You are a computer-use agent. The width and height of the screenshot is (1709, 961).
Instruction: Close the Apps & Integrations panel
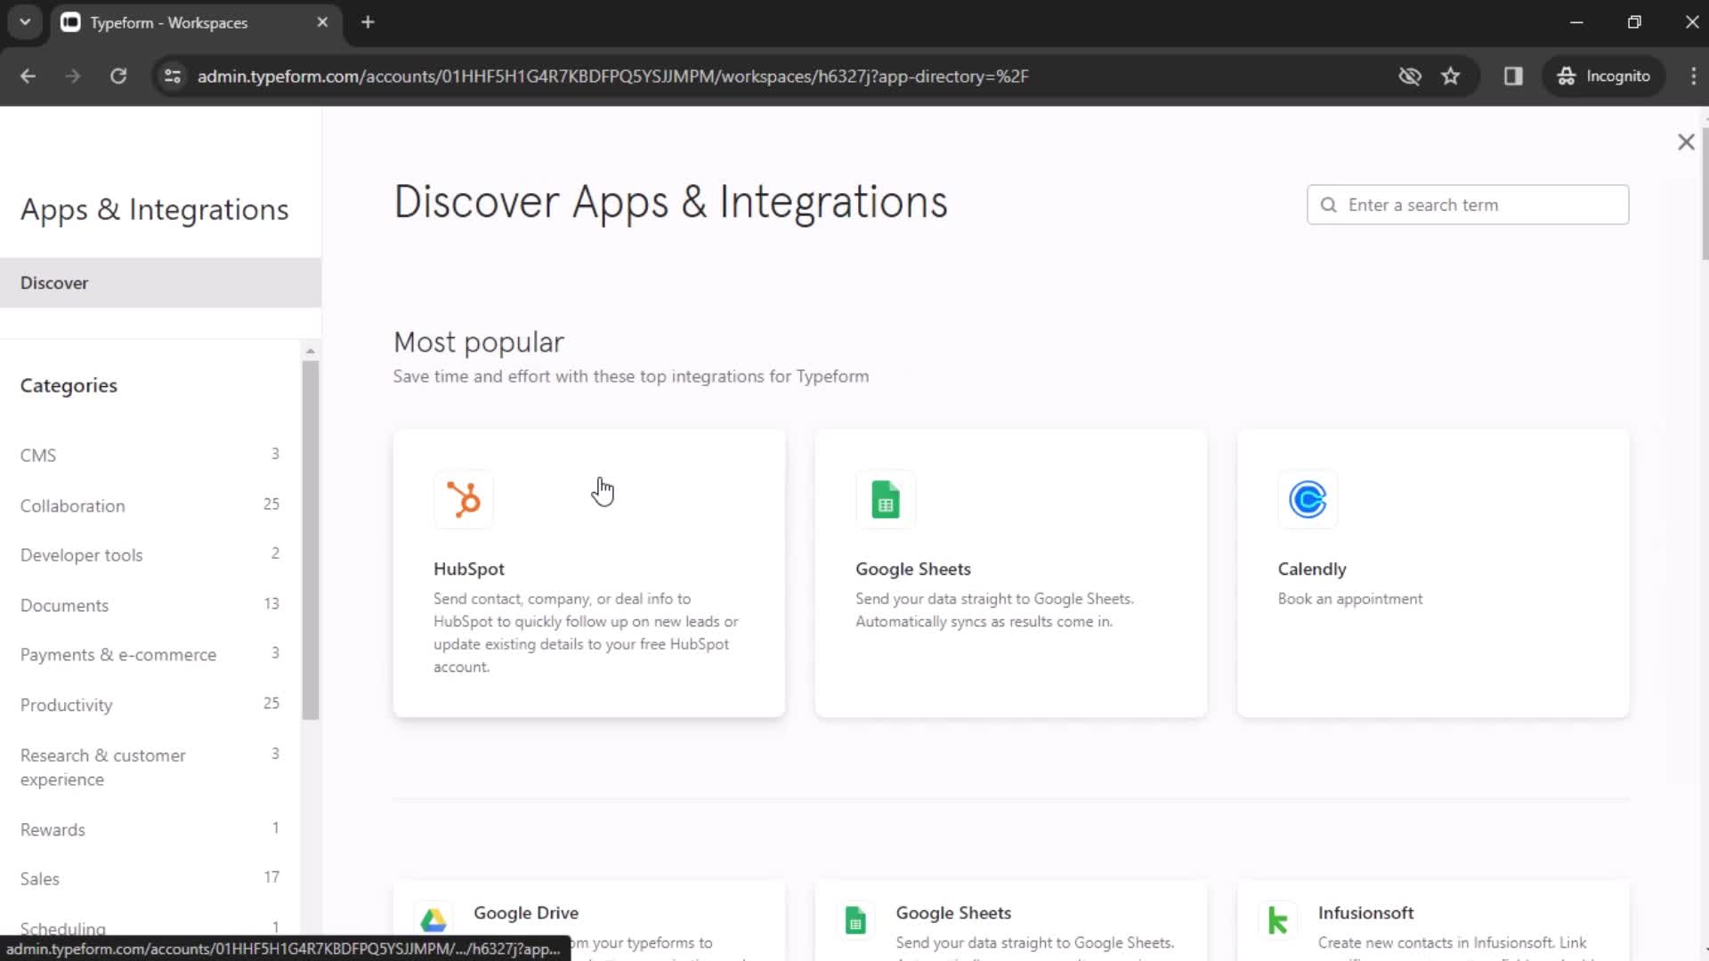[x=1685, y=142]
